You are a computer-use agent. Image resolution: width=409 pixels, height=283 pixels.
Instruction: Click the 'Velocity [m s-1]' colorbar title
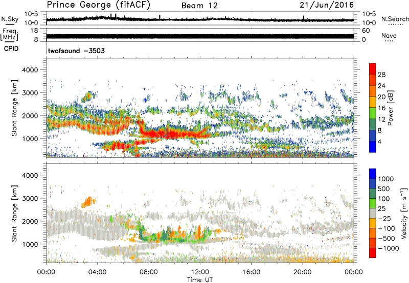point(404,213)
